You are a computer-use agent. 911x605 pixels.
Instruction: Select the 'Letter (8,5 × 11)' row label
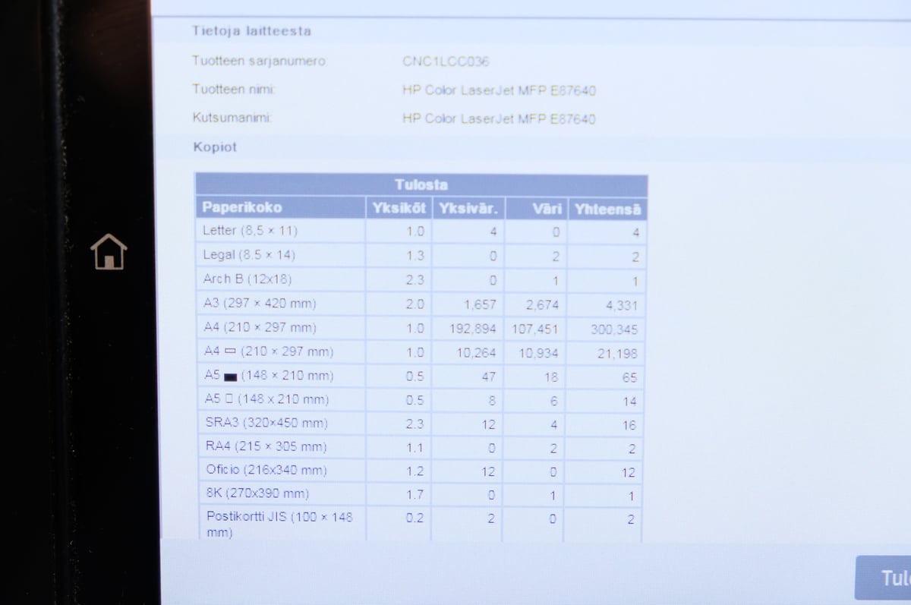(251, 230)
